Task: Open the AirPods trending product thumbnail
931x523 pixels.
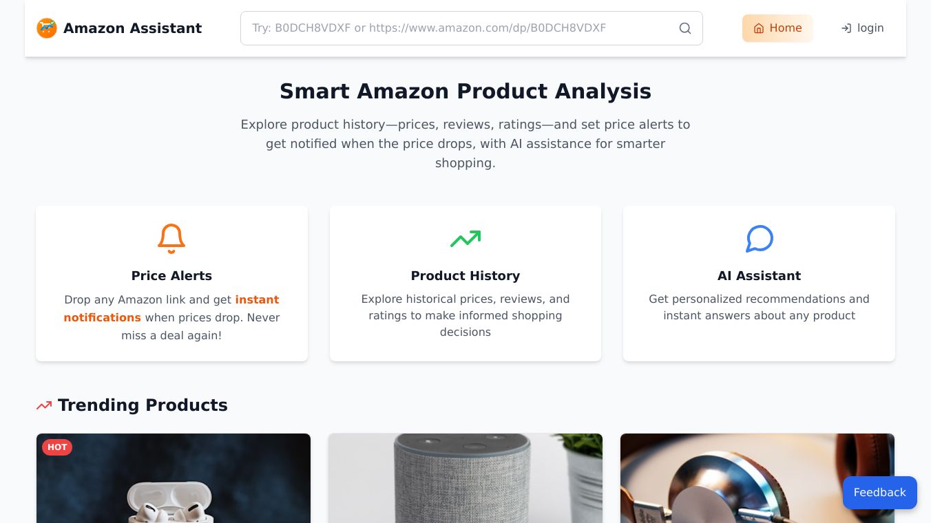Action: click(174, 482)
